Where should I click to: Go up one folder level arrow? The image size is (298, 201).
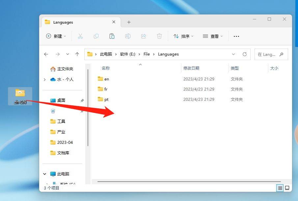pos(77,54)
